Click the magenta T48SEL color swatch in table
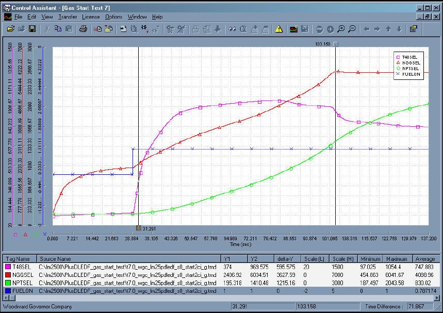 tap(8, 267)
